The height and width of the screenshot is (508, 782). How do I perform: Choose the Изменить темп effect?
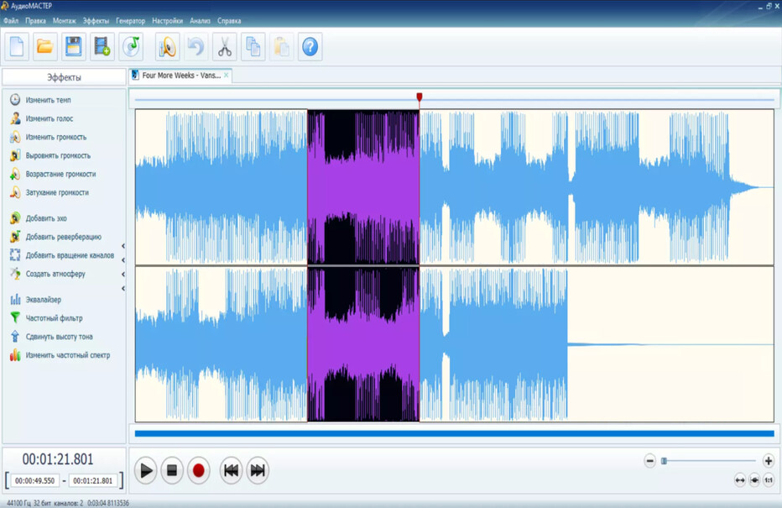[48, 100]
